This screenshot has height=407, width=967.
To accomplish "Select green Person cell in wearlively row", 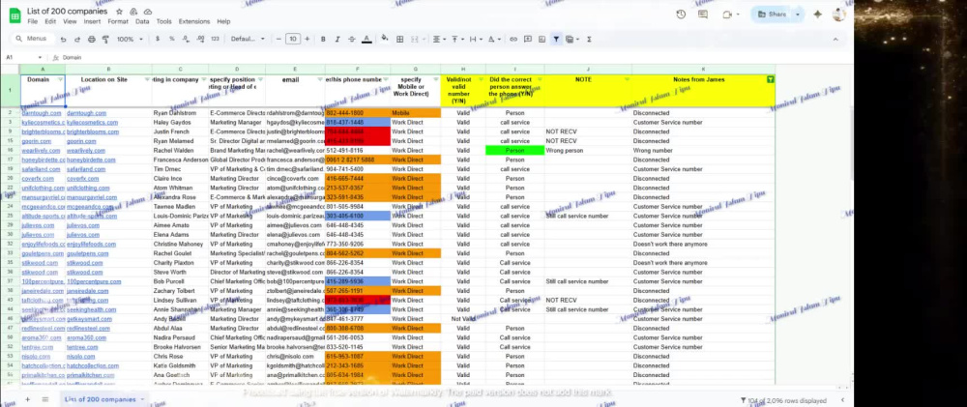I will (515, 151).
